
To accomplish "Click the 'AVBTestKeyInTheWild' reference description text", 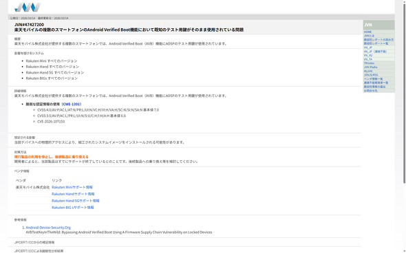I will 119,232.
